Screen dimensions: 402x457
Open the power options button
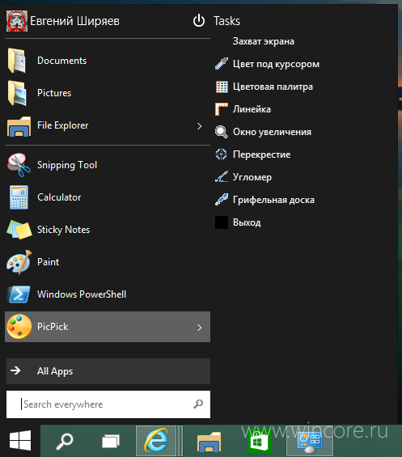pyautogui.click(x=199, y=21)
